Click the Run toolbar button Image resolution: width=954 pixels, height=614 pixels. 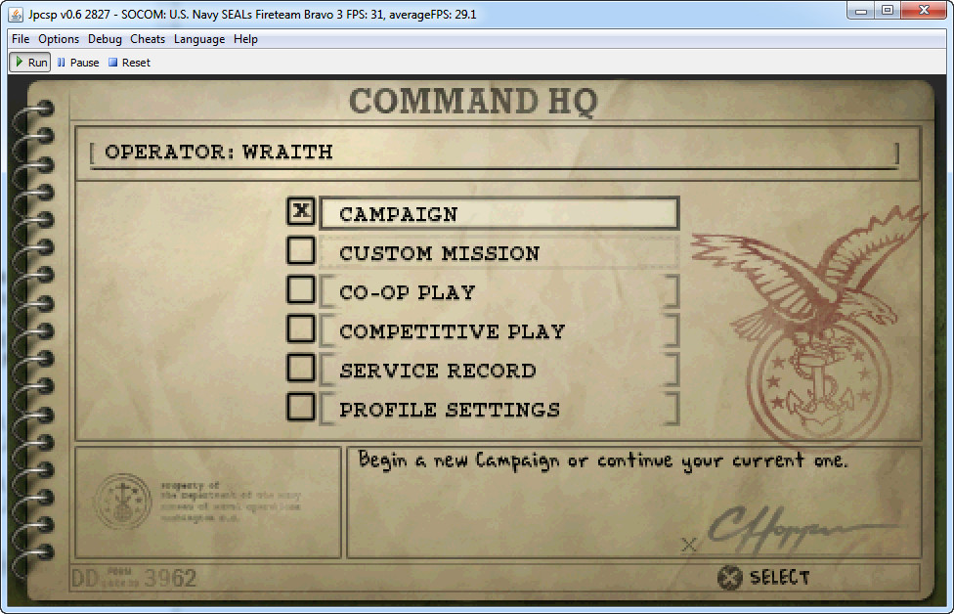(29, 63)
